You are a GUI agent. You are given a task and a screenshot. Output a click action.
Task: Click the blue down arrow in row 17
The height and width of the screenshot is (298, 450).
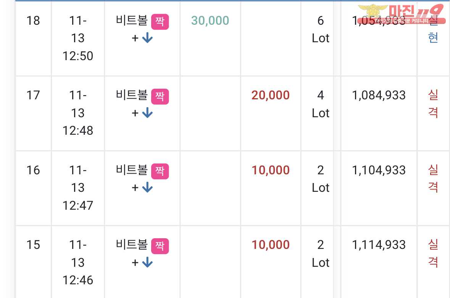(147, 113)
